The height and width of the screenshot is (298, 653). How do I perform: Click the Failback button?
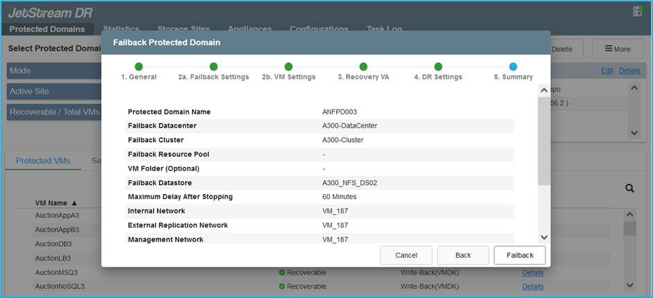[519, 255]
